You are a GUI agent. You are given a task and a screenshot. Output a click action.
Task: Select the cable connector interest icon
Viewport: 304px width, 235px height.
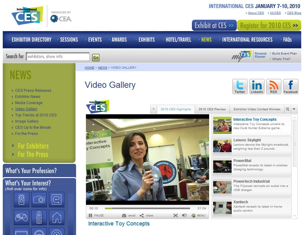[x=57, y=200]
